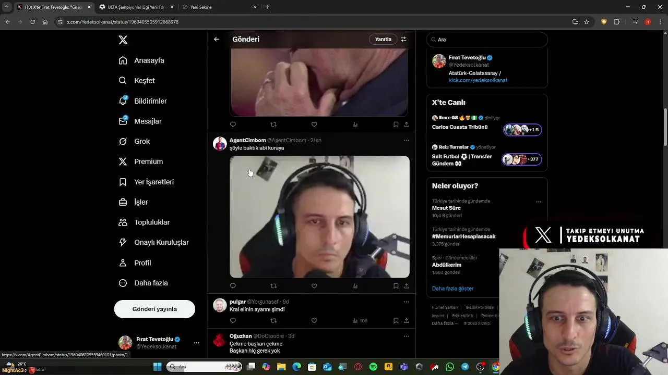
Task: View AgentCimbom post analytics
Action: 355,286
